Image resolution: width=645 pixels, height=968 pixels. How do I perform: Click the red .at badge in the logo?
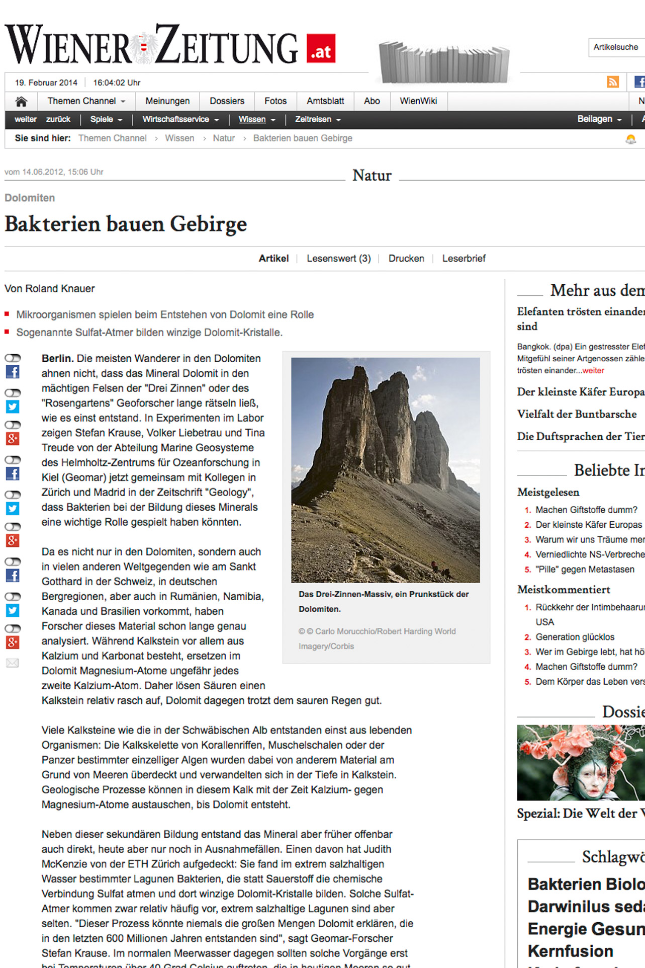click(x=321, y=49)
